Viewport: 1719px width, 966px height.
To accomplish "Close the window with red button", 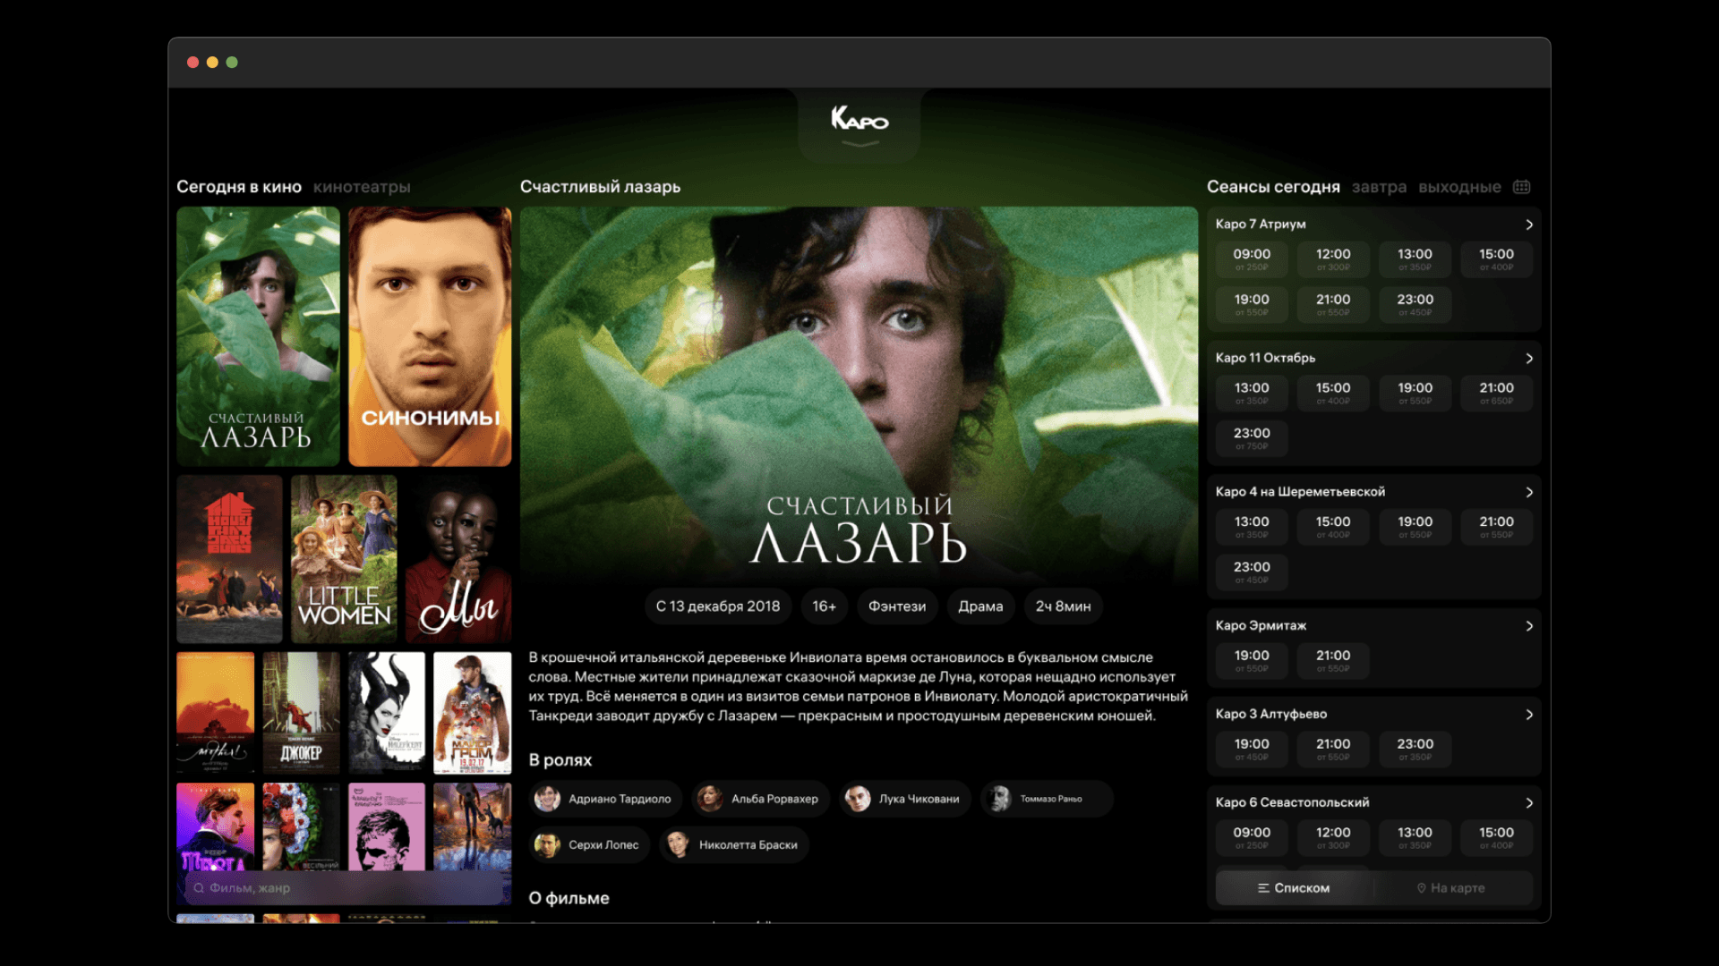I will (192, 63).
